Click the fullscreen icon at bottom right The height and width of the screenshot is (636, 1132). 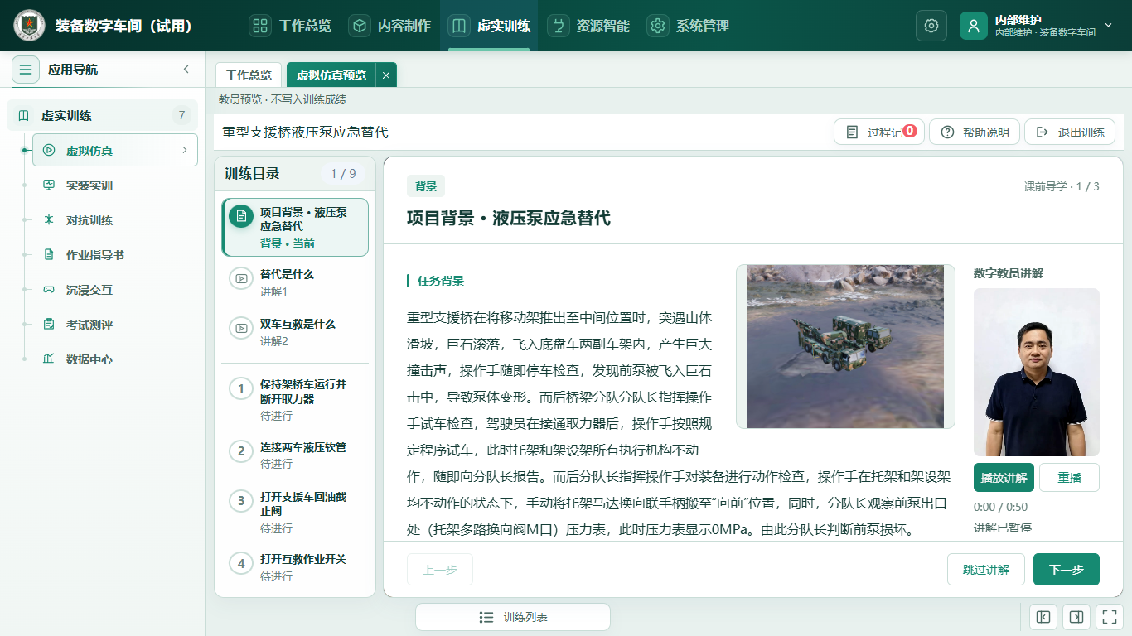click(x=1108, y=617)
